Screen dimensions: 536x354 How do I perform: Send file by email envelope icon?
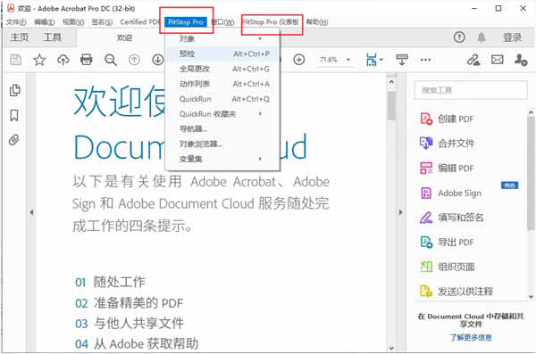[497, 60]
